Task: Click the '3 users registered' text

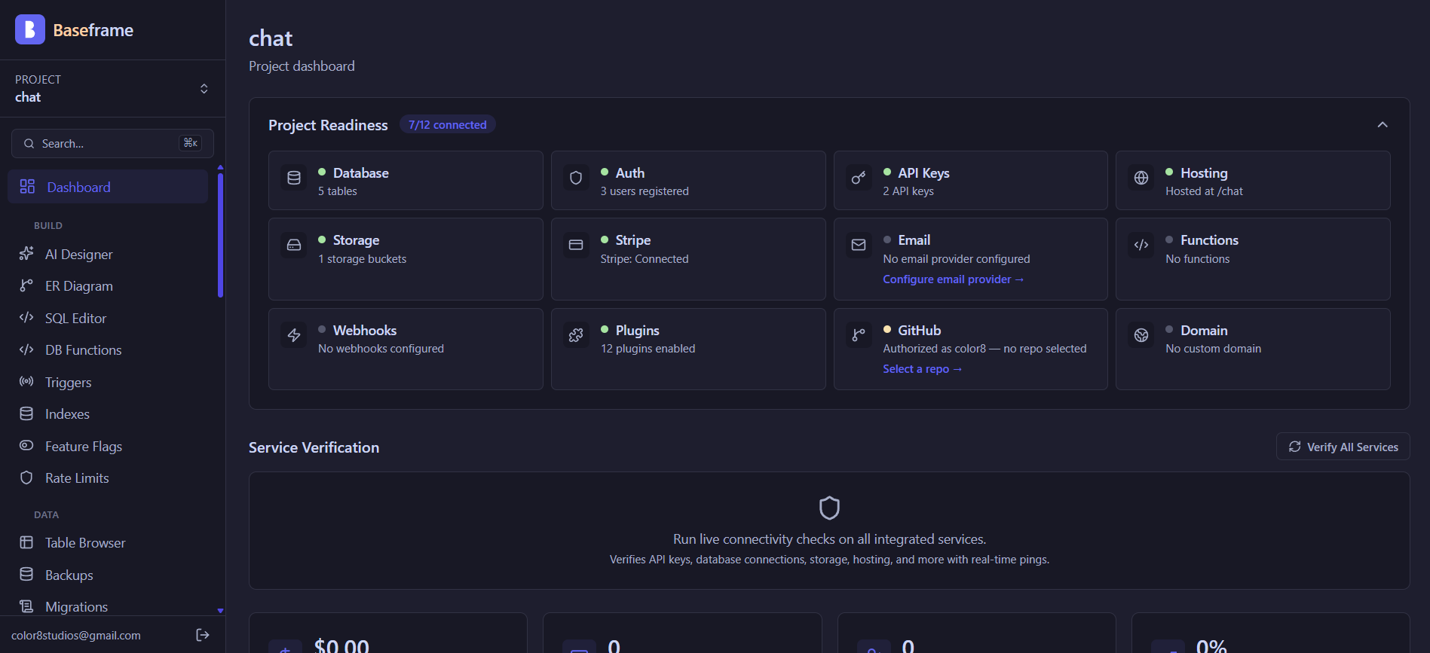Action: [x=645, y=191]
